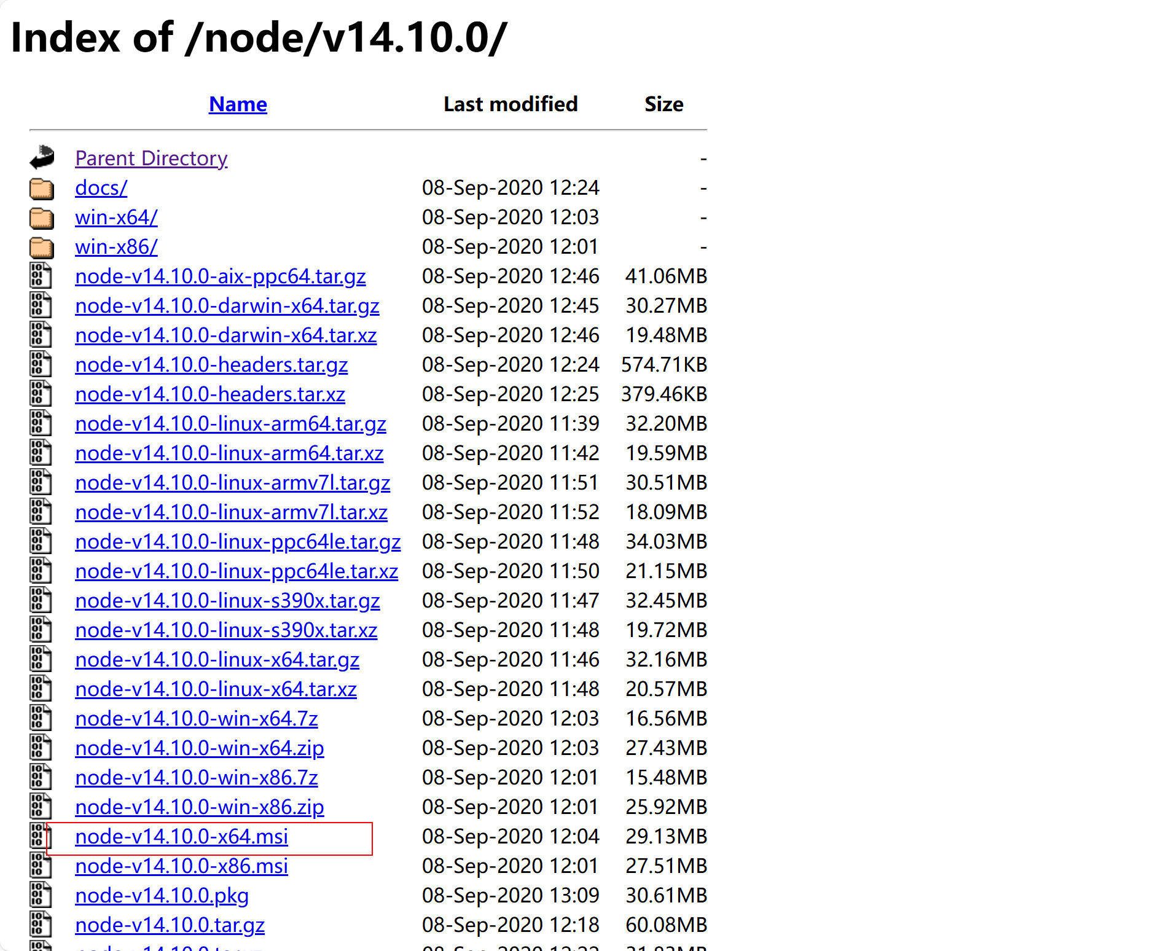Open the Parent Directory link

[151, 158]
